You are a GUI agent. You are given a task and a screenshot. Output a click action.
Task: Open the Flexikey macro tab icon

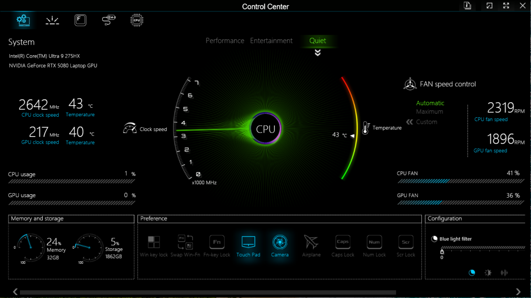tap(80, 20)
